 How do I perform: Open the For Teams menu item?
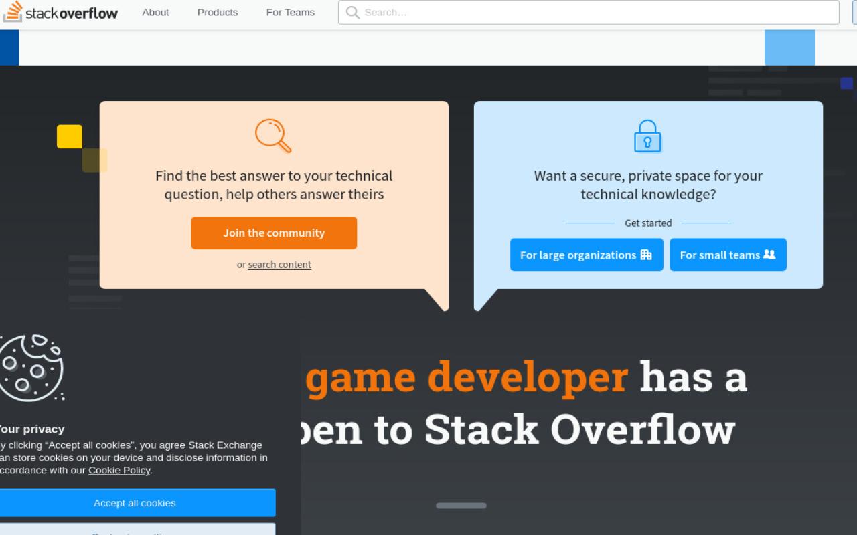click(x=291, y=12)
